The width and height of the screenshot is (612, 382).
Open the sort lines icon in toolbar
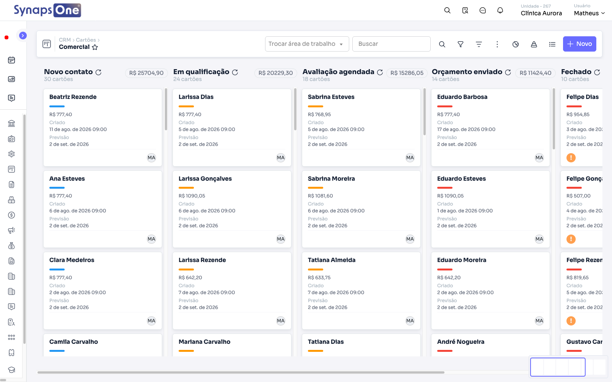tap(479, 44)
